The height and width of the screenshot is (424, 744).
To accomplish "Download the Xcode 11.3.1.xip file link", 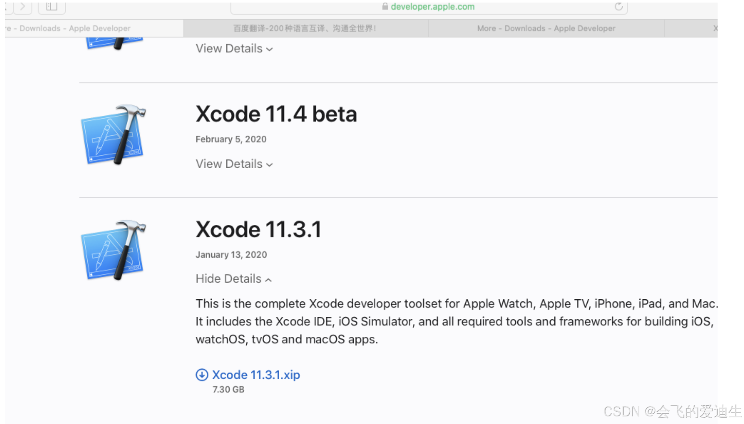I will pos(256,375).
